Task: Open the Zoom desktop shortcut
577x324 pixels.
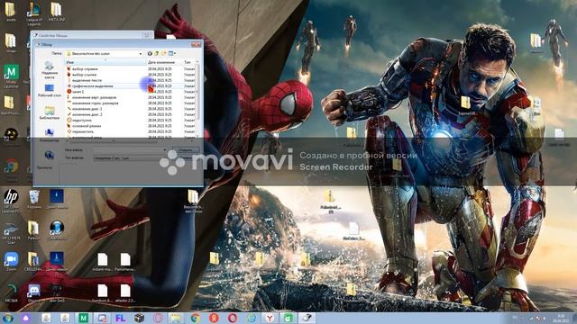Action: pos(11,262)
